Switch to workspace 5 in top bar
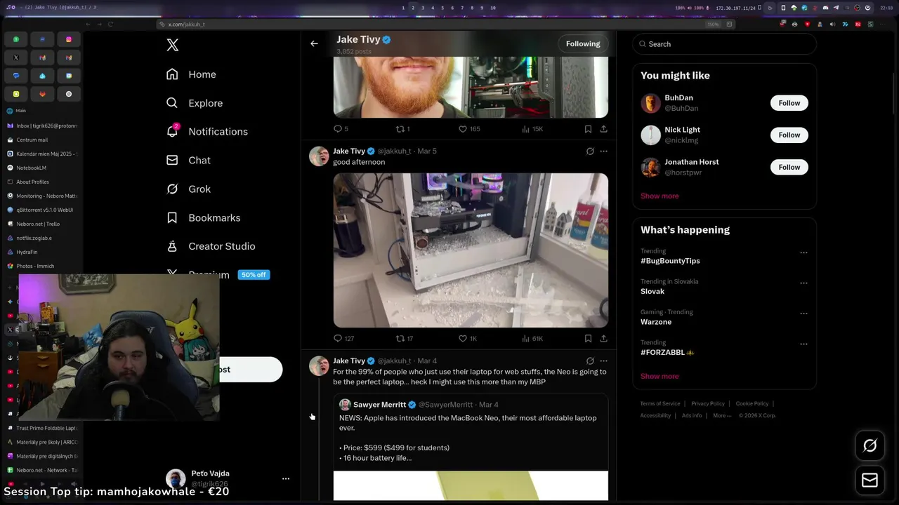This screenshot has width=899, height=505. 442,8
